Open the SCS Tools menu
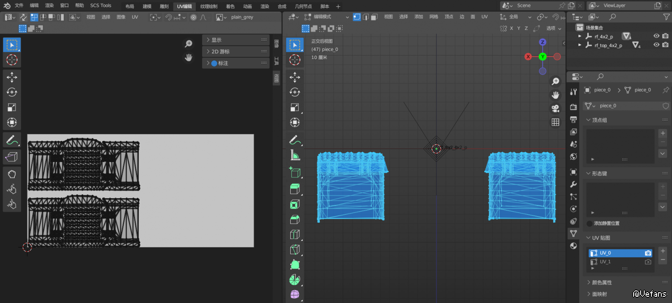The image size is (672, 303). pos(100,5)
